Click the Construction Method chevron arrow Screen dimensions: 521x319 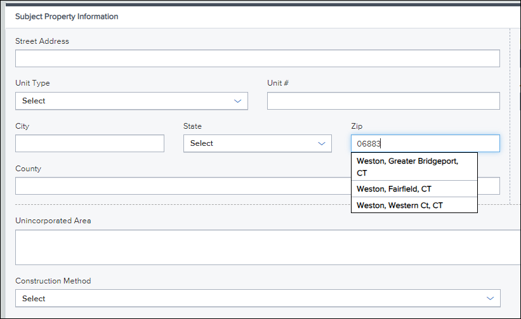(x=490, y=298)
